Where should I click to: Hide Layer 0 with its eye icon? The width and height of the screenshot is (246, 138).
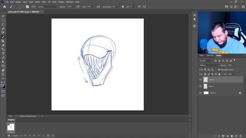point(200,93)
